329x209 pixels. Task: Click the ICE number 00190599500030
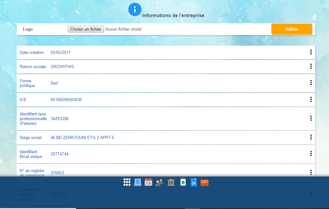[x=66, y=100]
